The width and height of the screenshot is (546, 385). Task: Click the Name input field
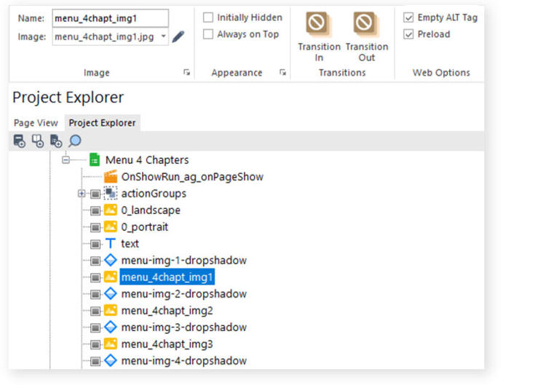point(110,18)
